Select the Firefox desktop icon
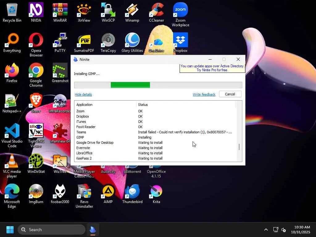 click(12, 73)
